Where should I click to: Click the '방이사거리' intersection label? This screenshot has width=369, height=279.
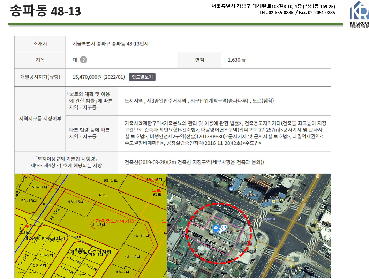(269, 219)
